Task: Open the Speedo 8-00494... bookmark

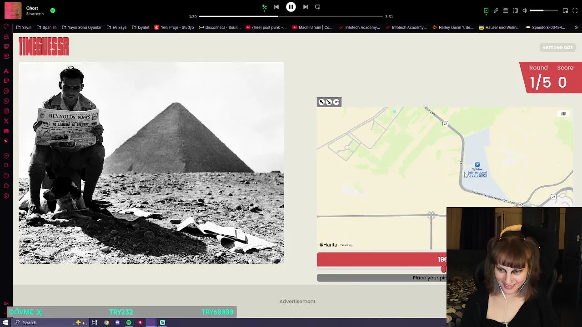Action: click(x=545, y=27)
